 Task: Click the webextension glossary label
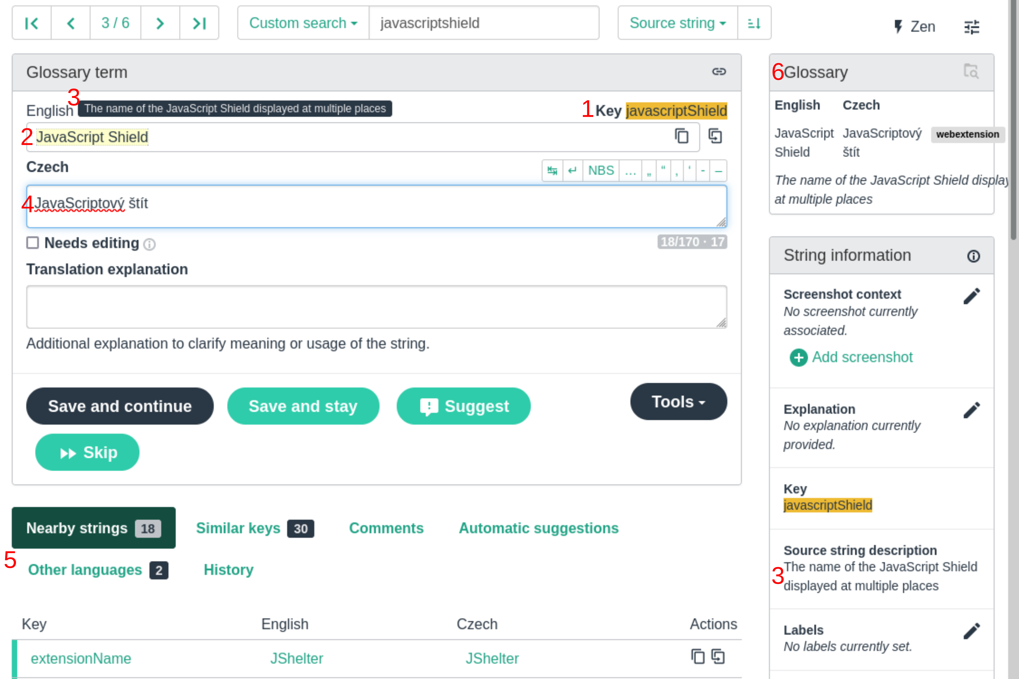click(967, 134)
